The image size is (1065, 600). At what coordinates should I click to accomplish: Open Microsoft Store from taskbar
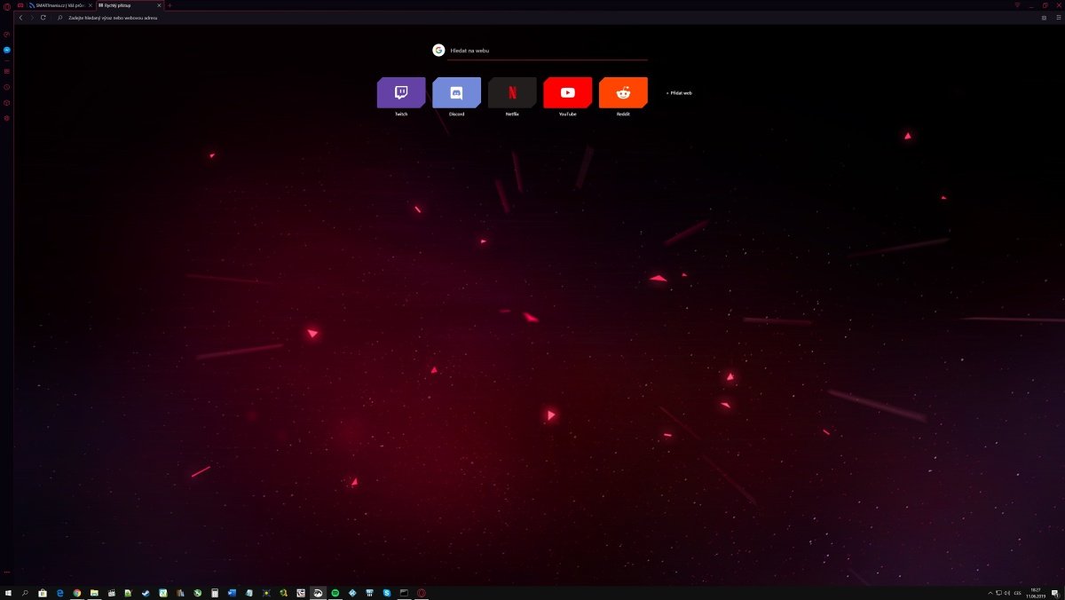(42, 592)
